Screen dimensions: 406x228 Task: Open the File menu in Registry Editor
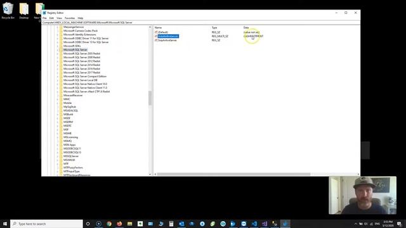tap(44, 18)
